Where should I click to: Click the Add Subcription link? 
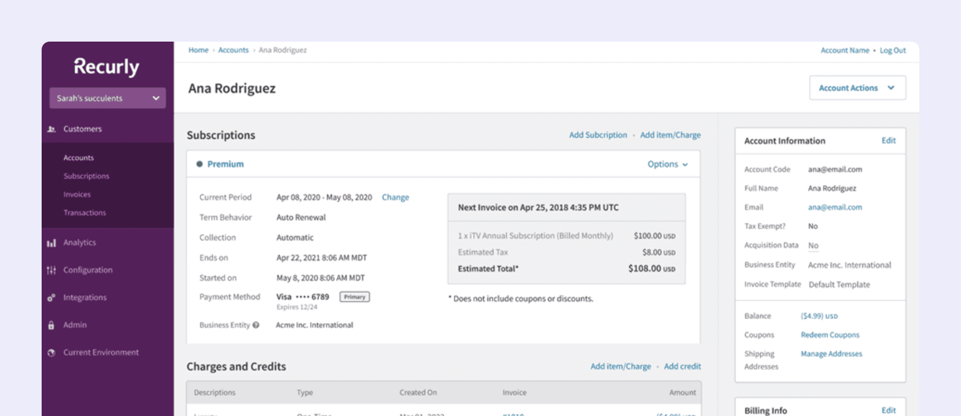click(x=598, y=135)
